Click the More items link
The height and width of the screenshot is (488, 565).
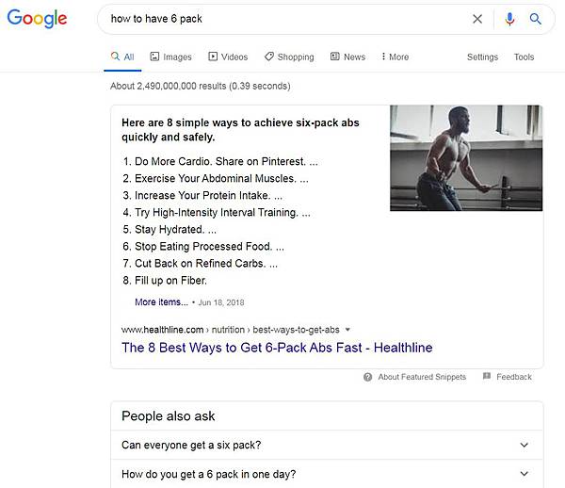(x=161, y=302)
